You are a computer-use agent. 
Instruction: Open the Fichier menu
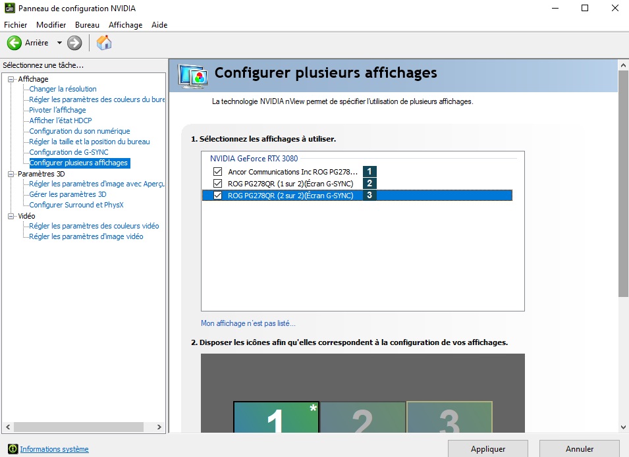coord(16,25)
